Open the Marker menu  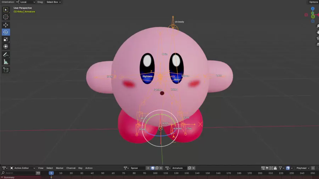click(x=60, y=168)
